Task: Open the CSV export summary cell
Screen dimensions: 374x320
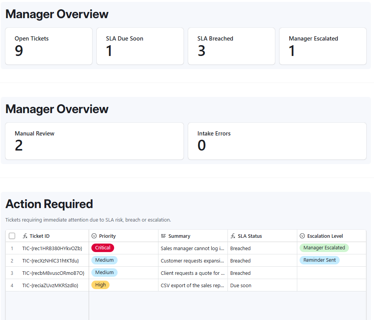Action: [193, 285]
